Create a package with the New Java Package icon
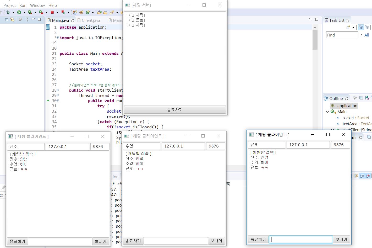The height and width of the screenshot is (248, 372). [x=82, y=12]
